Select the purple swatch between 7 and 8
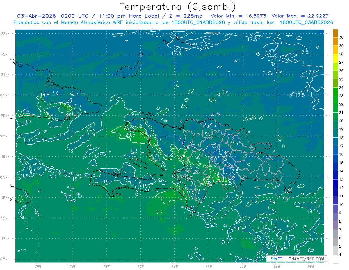 (335, 225)
